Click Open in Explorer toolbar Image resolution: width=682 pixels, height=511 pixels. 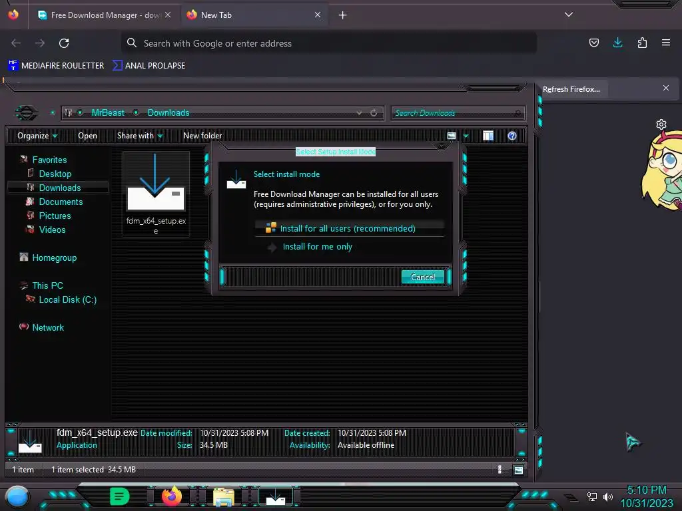tap(87, 136)
